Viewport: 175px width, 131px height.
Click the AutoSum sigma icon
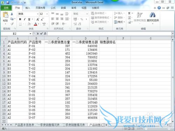click(129, 13)
